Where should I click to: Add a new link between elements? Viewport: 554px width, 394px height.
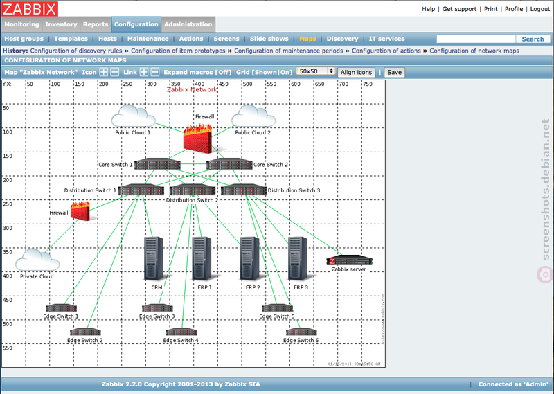click(144, 72)
